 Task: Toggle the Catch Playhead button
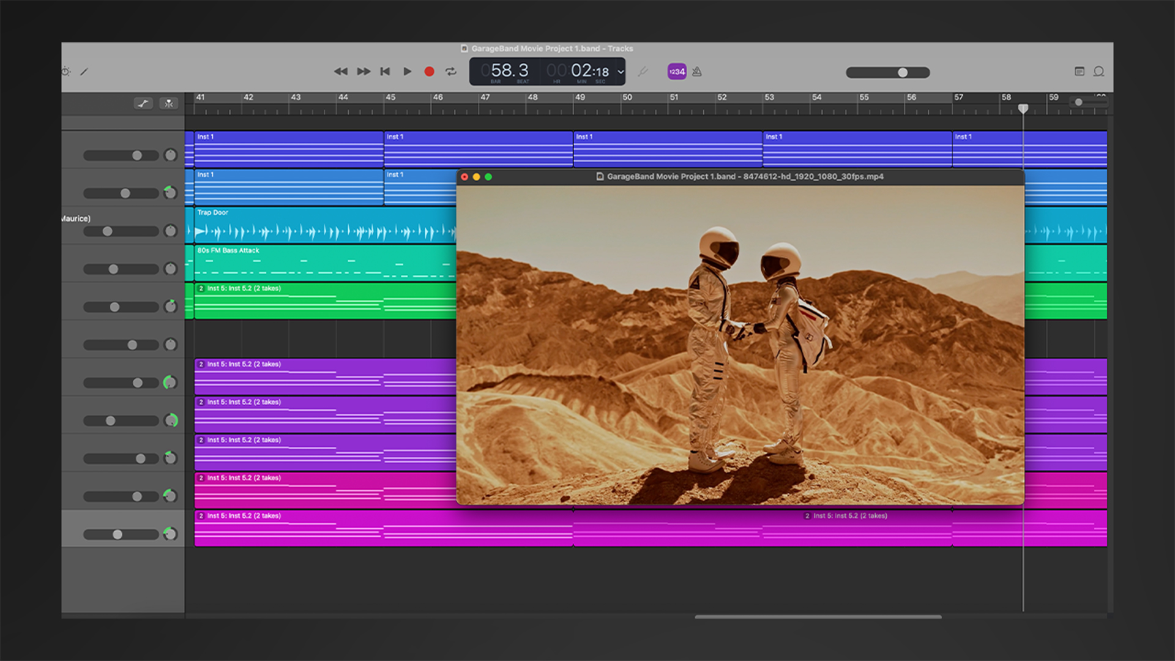click(169, 103)
